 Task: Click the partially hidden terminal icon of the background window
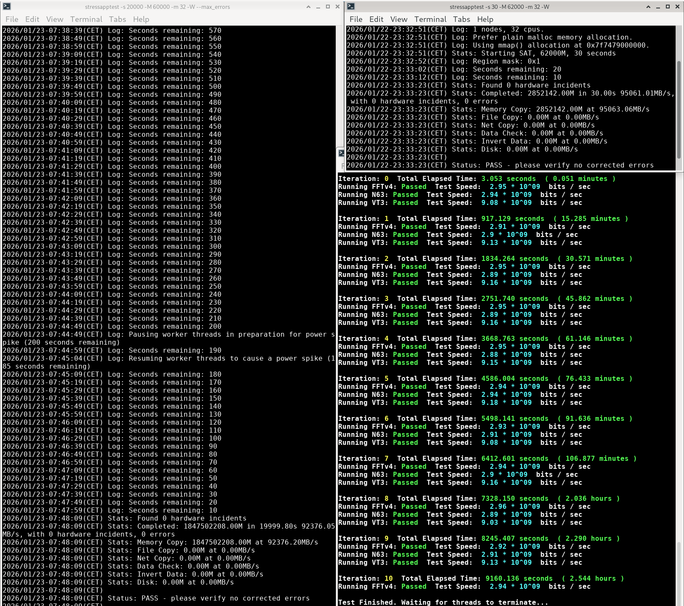tap(341, 153)
